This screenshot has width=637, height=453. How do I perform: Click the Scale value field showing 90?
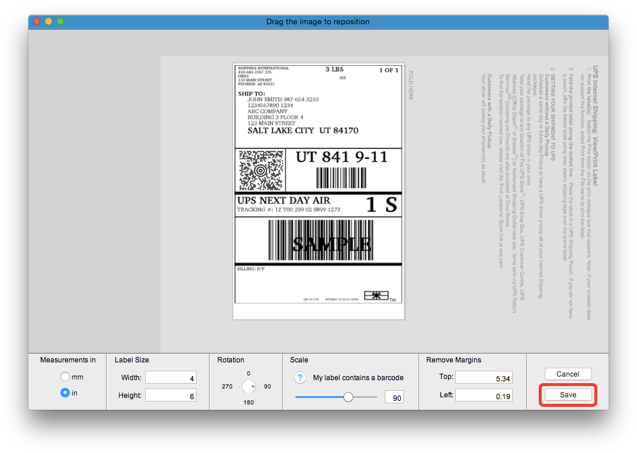(394, 398)
